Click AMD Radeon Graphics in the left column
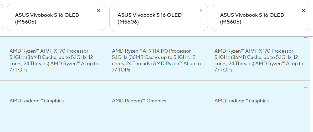The height and width of the screenshot is (132, 313). point(37,101)
